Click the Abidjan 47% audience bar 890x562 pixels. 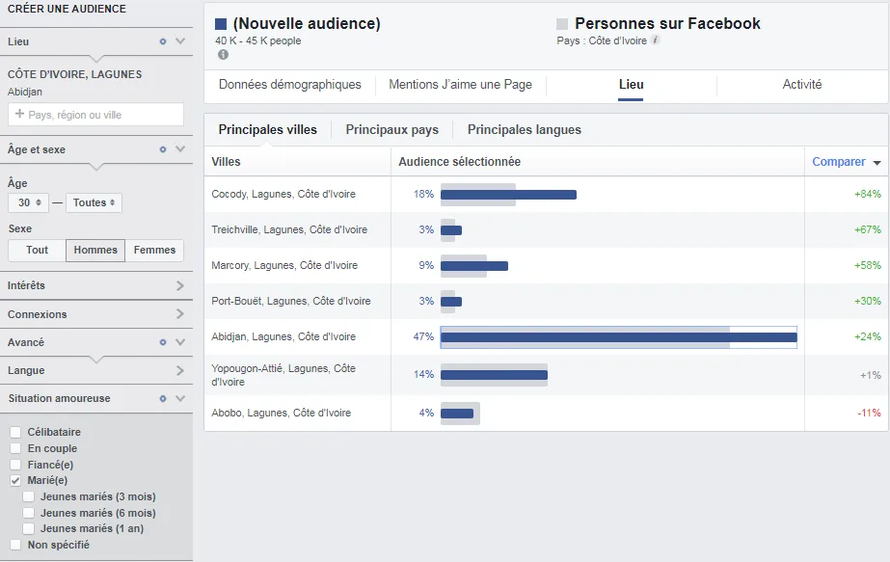(619, 337)
